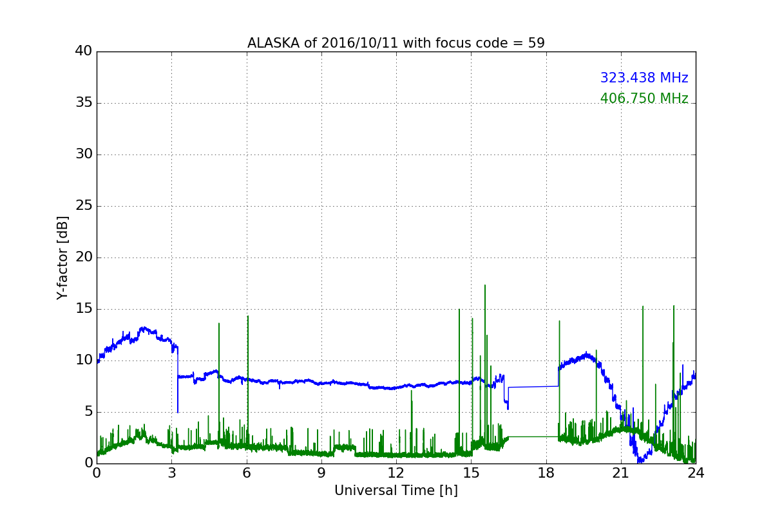The width and height of the screenshot is (773, 515).
Task: Click the y-axis tick label '25'
Action: (84, 206)
